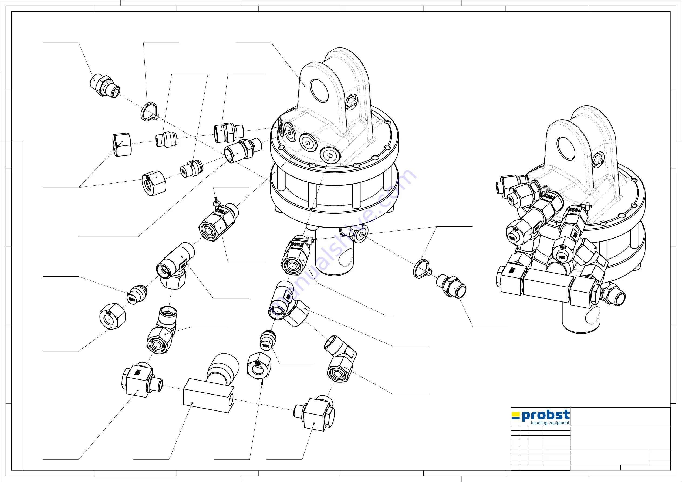Select the "handling equipment" tagline text
682x482 pixels.
tap(550, 423)
